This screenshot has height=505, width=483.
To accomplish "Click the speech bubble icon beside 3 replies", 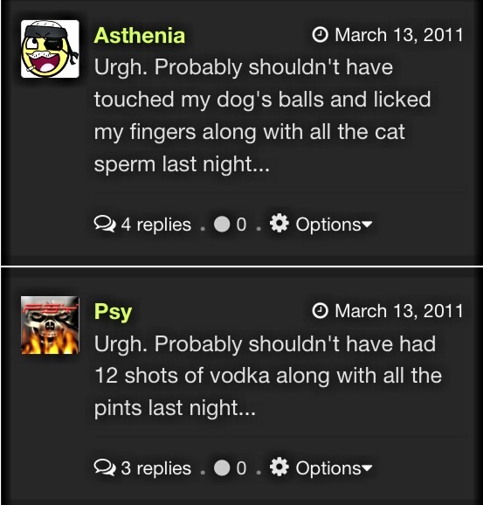I will [105, 468].
